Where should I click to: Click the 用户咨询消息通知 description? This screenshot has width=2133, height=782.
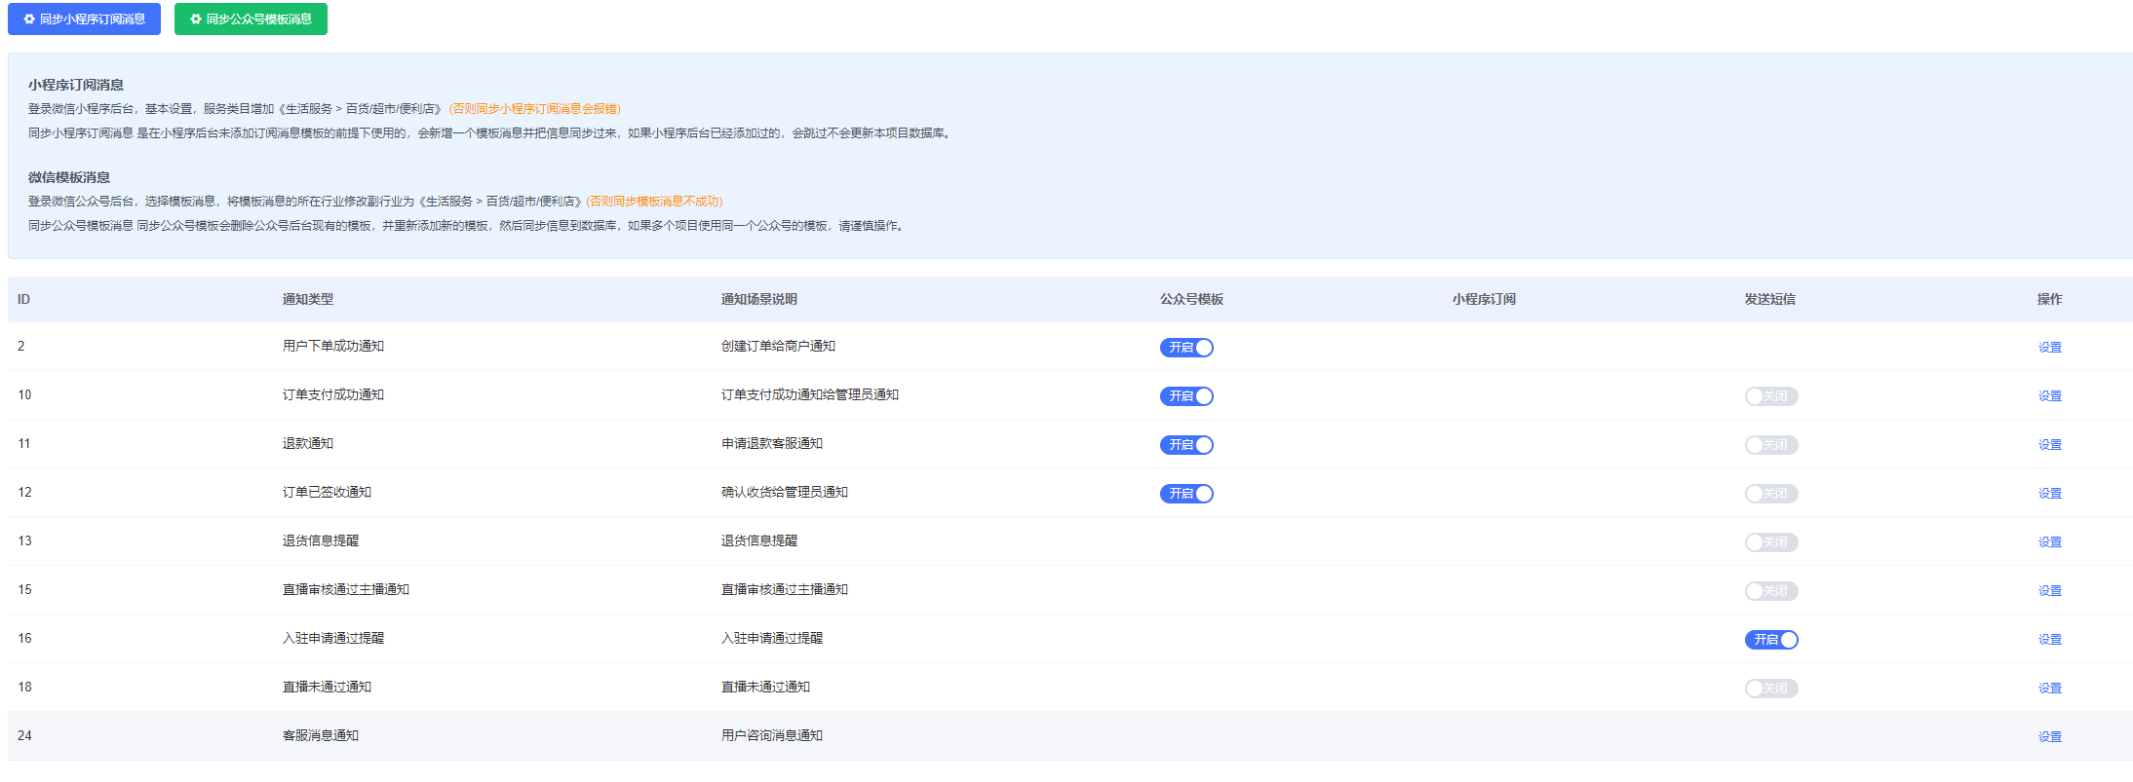[x=772, y=735]
